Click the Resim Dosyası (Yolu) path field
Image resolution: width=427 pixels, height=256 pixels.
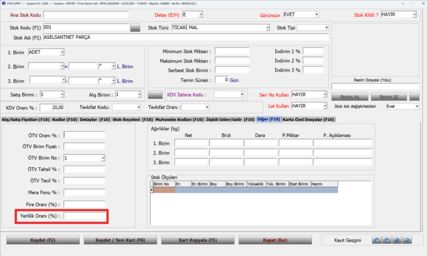(x=375, y=86)
